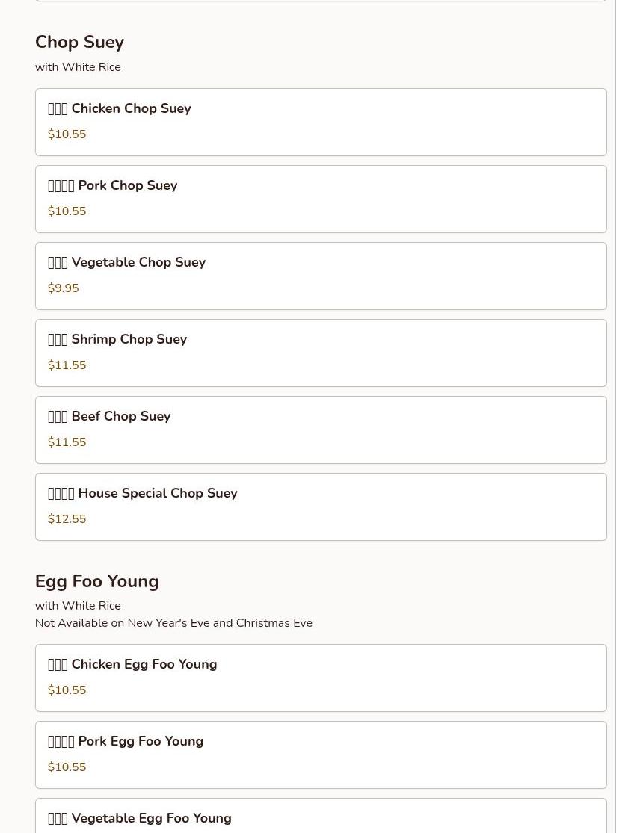Click the Pork Egg Foo Young $10.55 price
Screen dimensions: 631x833
[67, 767]
